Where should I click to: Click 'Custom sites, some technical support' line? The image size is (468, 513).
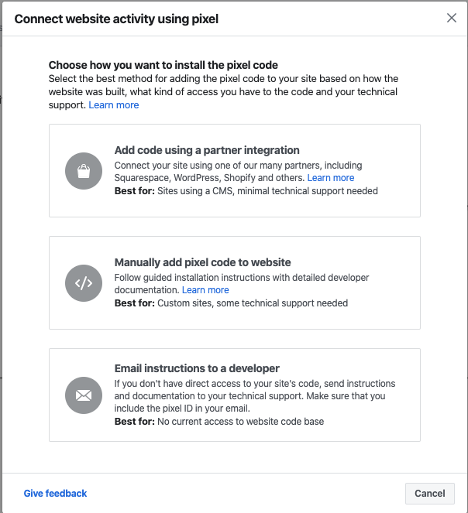click(x=231, y=303)
